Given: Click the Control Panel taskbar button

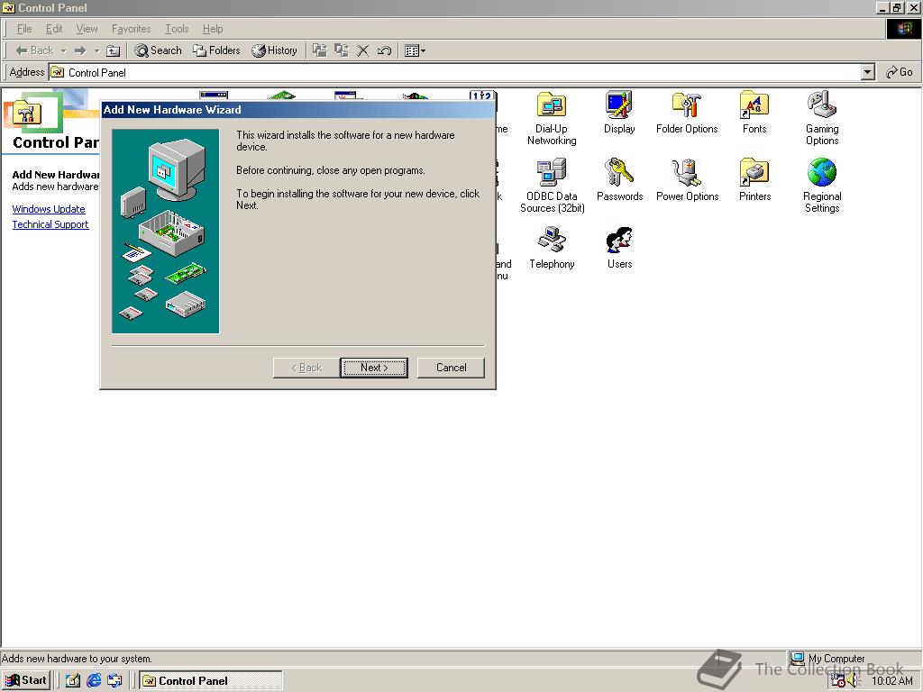Looking at the screenshot, I should click(210, 680).
